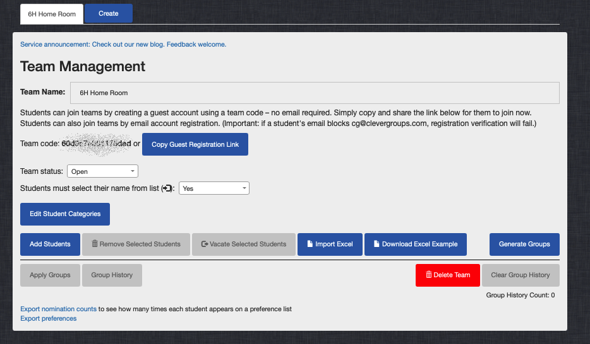This screenshot has width=590, height=344.
Task: Click the Import Excel button
Action: point(330,244)
